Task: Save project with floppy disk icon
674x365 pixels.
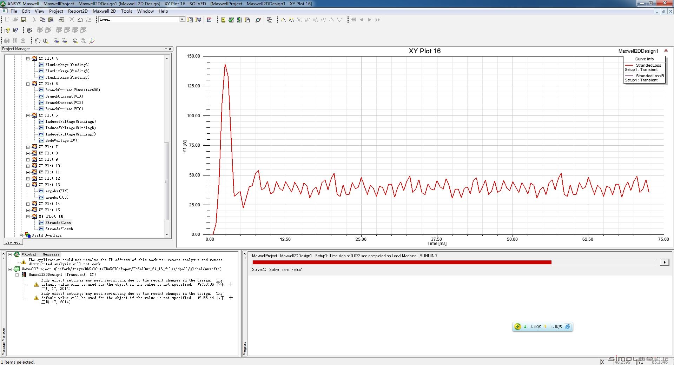Action: click(x=24, y=20)
